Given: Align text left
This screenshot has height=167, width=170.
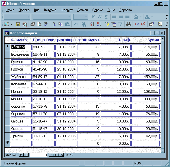Looking at the screenshot, I should click(114, 17).
